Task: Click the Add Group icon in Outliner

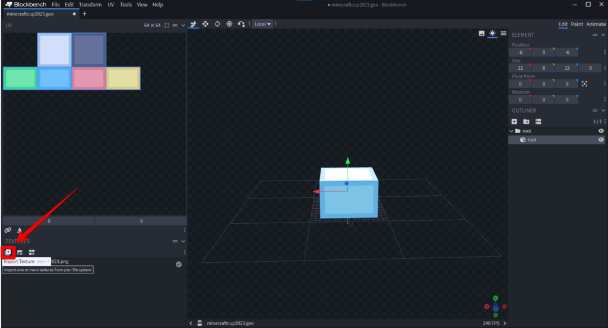Action: click(526, 121)
